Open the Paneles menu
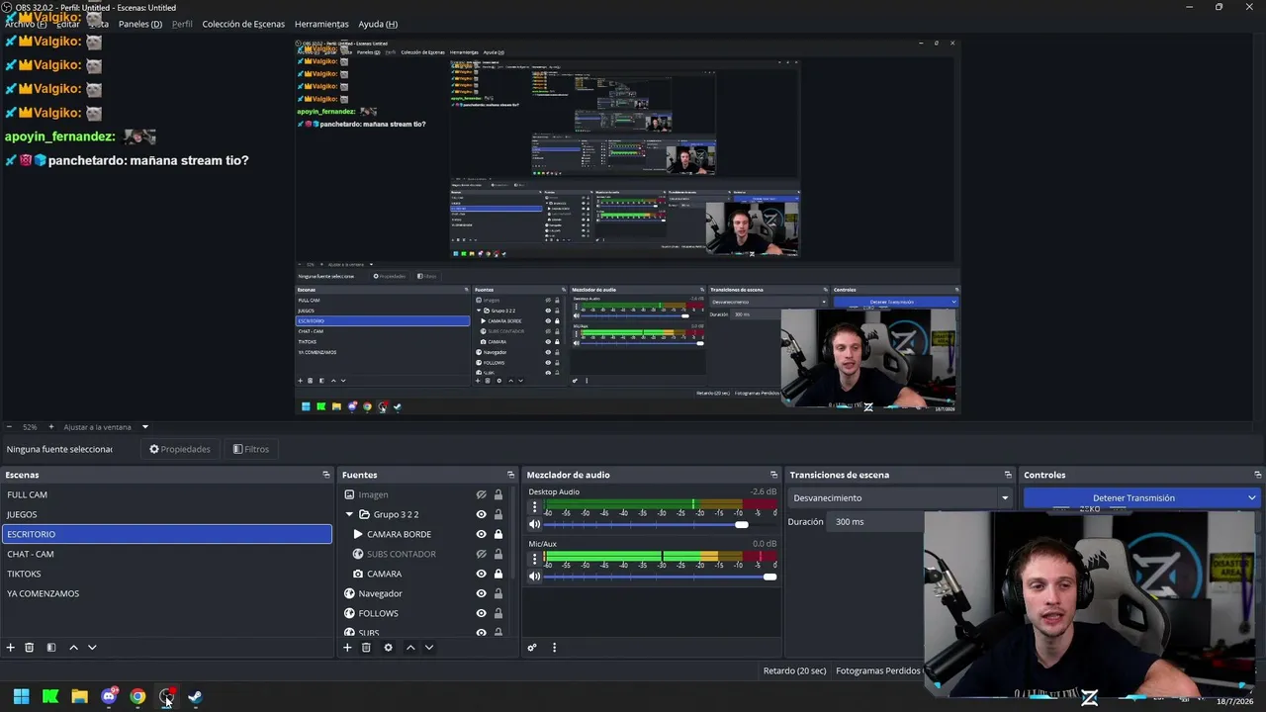1266x712 pixels. pyautogui.click(x=140, y=24)
